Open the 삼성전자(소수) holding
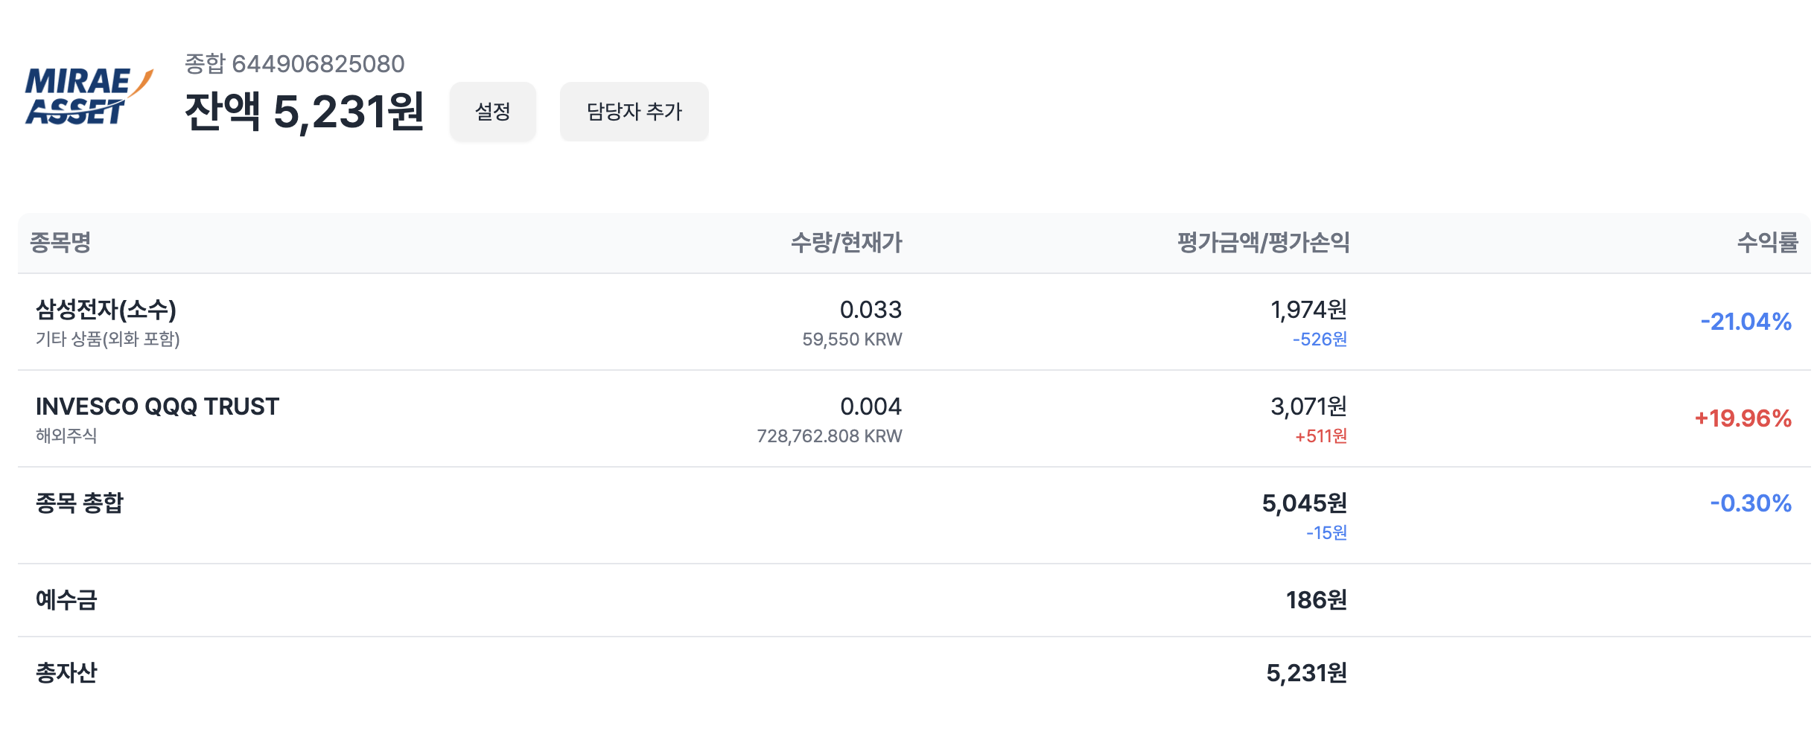The width and height of the screenshot is (1817, 749). tap(106, 310)
